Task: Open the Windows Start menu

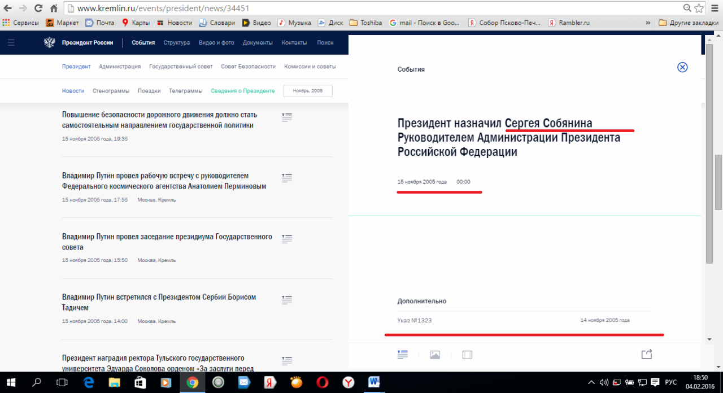Action: point(11,382)
